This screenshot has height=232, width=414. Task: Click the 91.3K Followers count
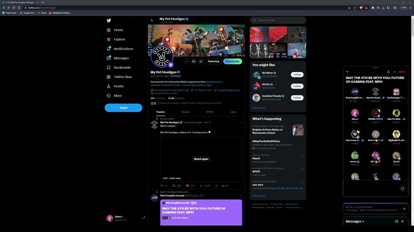[x=176, y=98]
